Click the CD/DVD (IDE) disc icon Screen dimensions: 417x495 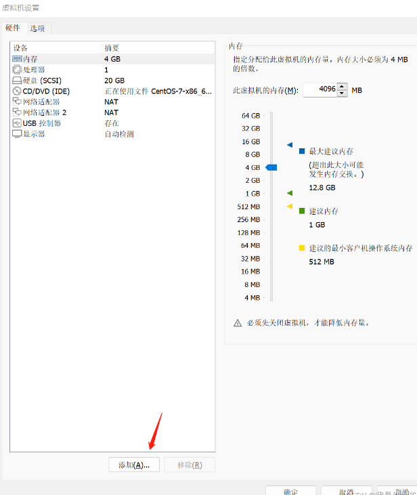click(x=17, y=91)
